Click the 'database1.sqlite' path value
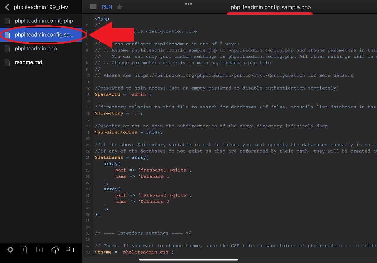 coord(164,170)
